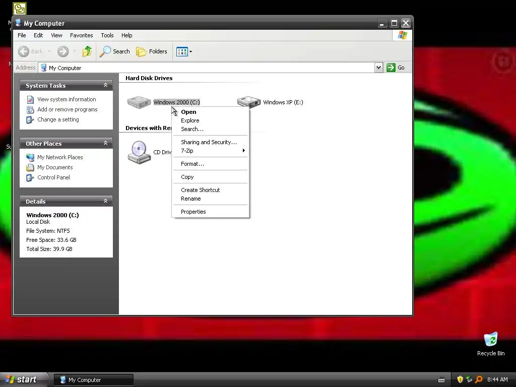This screenshot has height=387, width=516.
Task: Open My Network Places link
Action: coord(60,157)
